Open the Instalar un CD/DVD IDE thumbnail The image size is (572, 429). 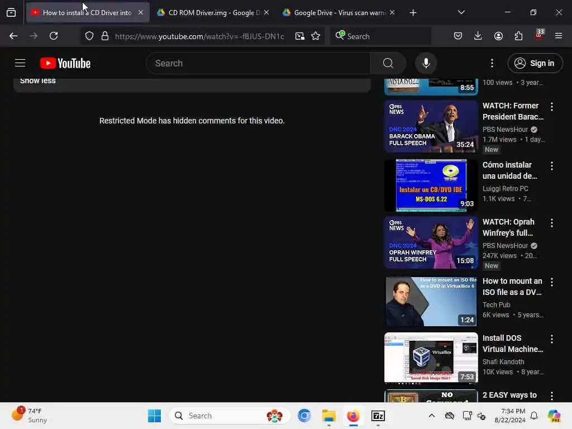(431, 185)
